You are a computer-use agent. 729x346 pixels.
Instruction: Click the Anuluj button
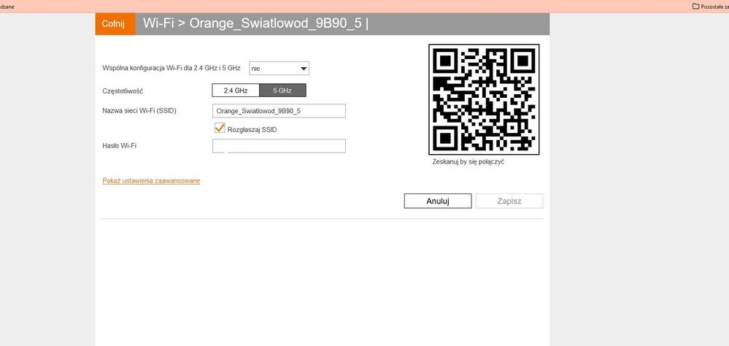click(x=438, y=201)
